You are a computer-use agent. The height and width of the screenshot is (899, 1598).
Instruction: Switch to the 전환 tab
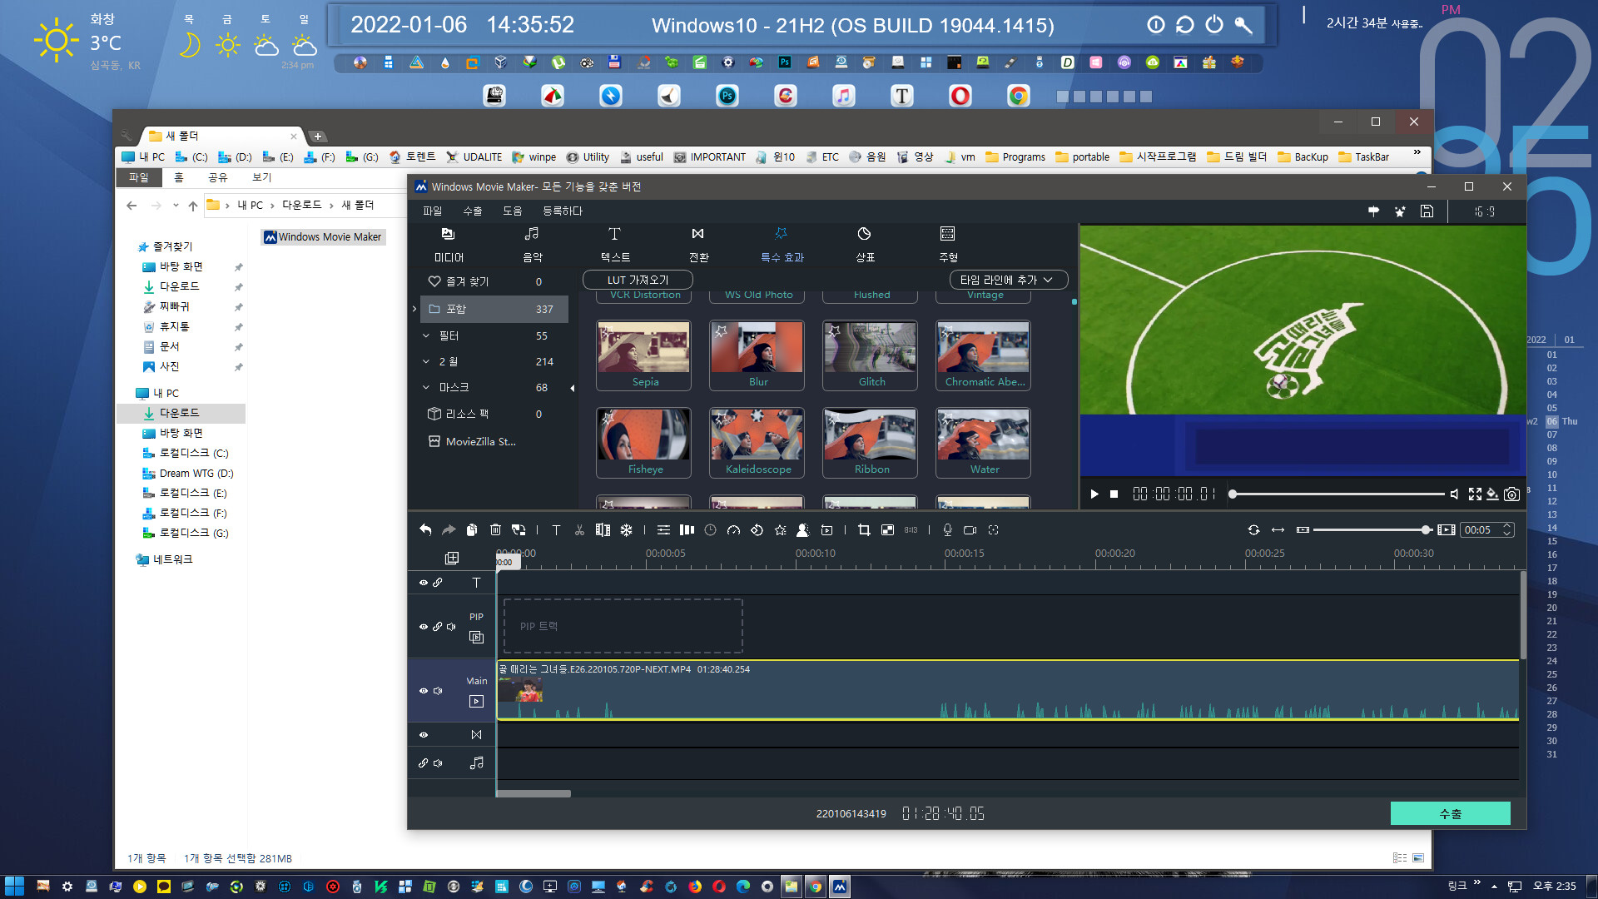(x=698, y=244)
